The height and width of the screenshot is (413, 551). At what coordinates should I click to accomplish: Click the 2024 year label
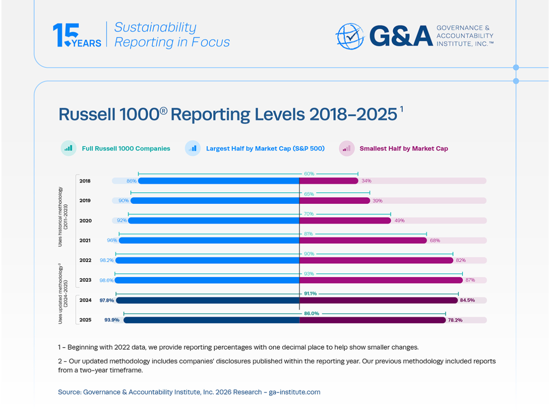coord(85,300)
